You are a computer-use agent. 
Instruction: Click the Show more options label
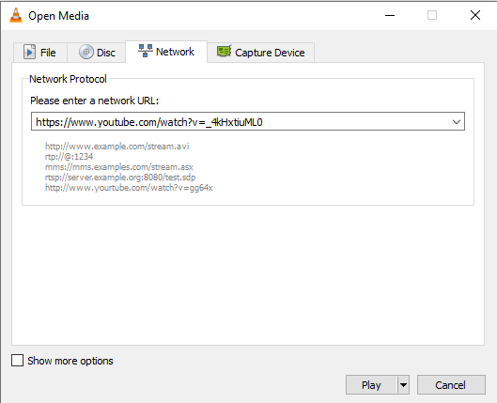(x=70, y=361)
